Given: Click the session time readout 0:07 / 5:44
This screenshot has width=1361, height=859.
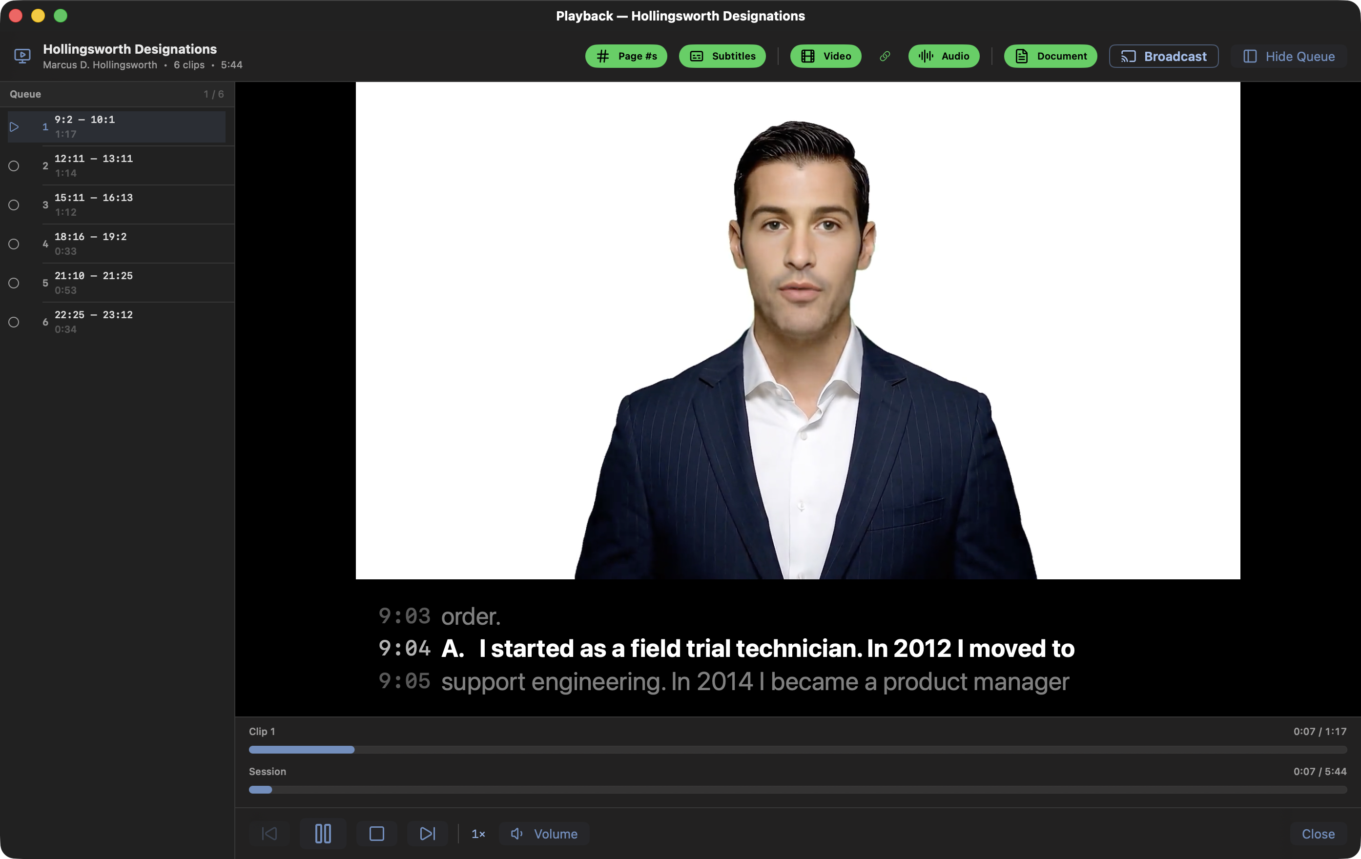Looking at the screenshot, I should 1320,772.
